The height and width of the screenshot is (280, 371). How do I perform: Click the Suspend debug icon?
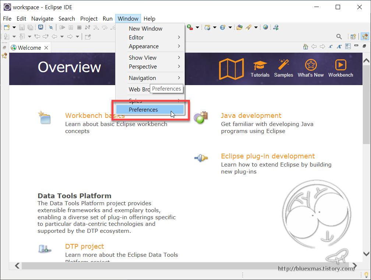click(x=71, y=28)
